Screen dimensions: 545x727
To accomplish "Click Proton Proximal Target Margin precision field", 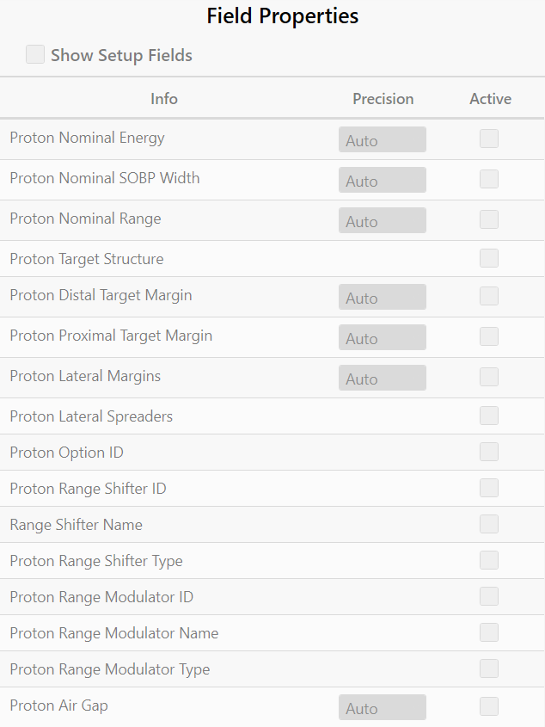I will pyautogui.click(x=383, y=337).
